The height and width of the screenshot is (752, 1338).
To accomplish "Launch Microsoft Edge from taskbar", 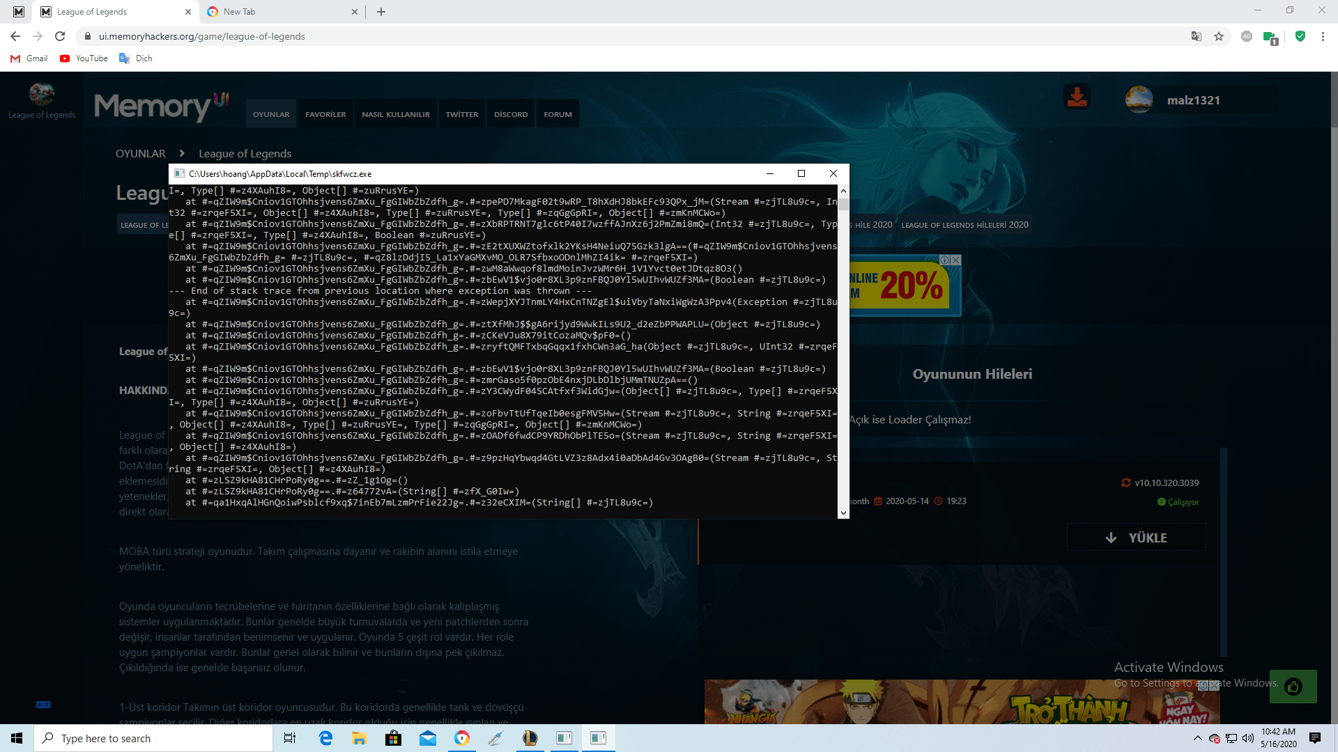I will [x=325, y=738].
